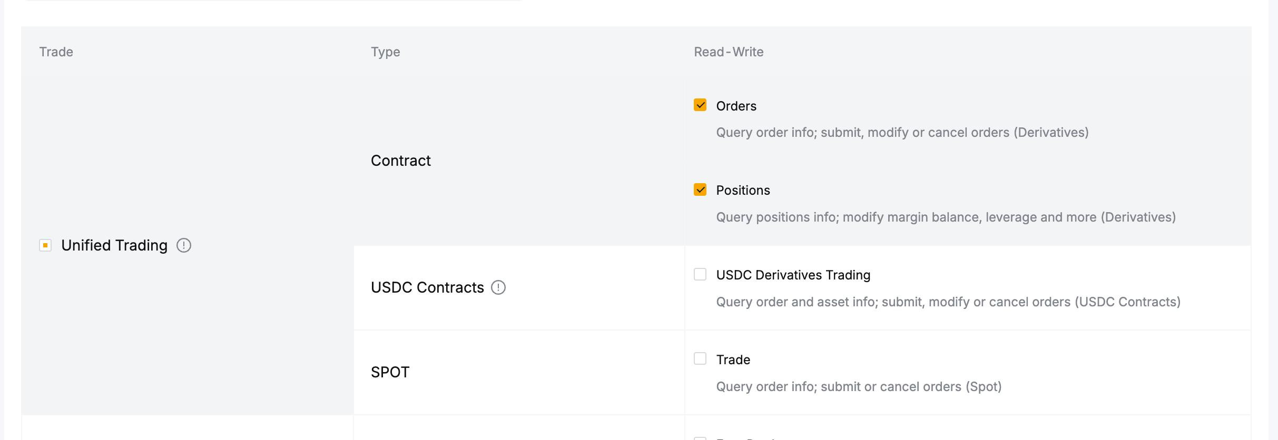
Task: Click the info icon beside Unified Trading
Action: point(183,245)
